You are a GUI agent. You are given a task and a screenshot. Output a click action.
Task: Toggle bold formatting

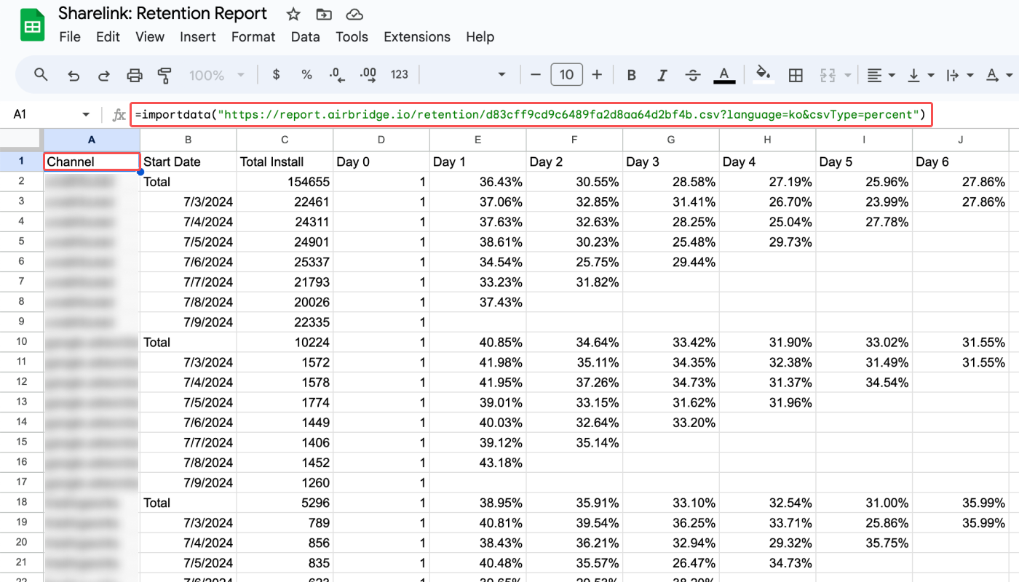pos(632,74)
